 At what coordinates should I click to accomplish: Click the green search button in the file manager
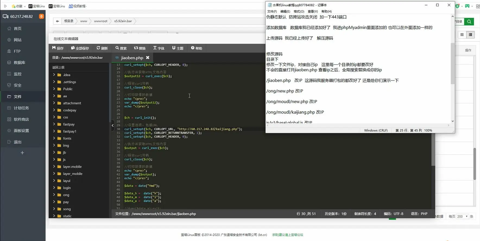tap(469, 21)
